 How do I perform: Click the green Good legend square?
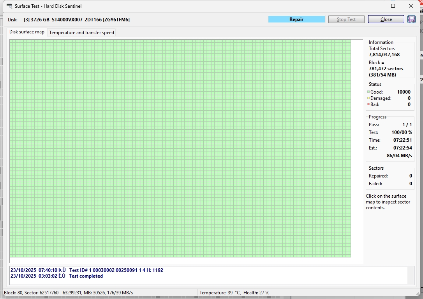coord(368,92)
